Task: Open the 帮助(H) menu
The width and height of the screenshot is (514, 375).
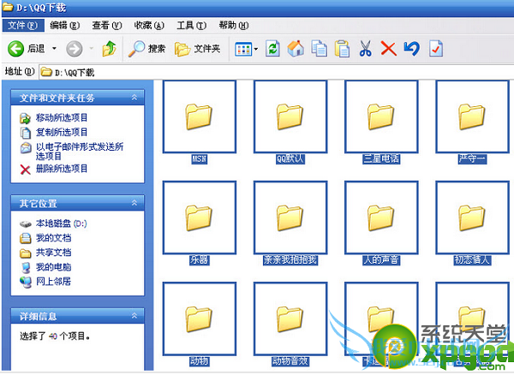Action: tap(234, 25)
